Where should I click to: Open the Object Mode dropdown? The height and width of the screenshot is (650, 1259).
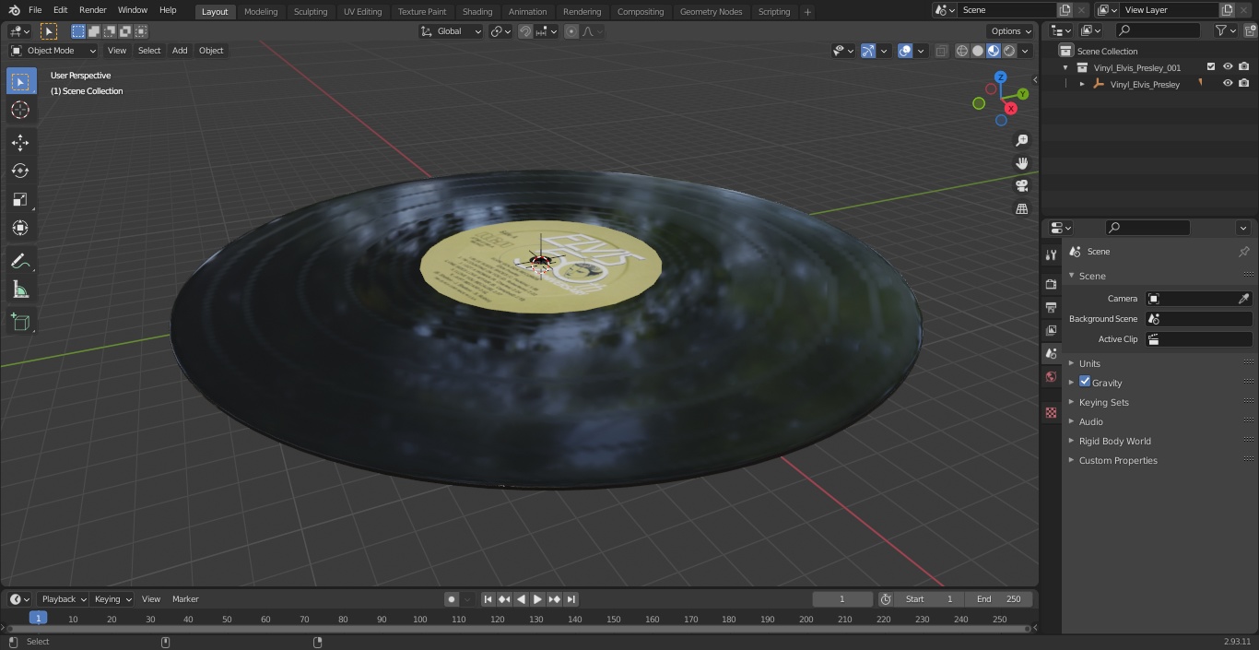[53, 51]
